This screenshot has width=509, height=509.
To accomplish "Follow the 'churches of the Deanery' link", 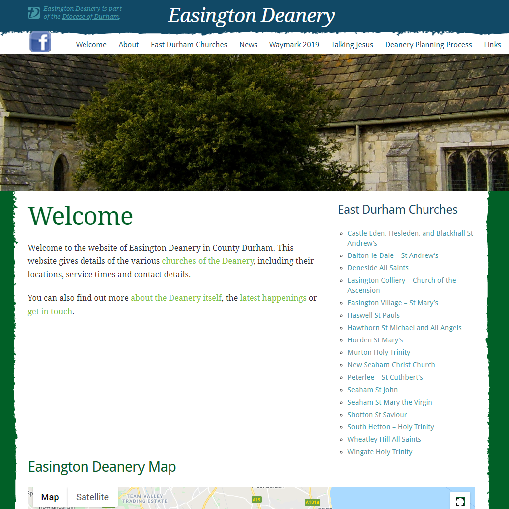I will [207, 261].
